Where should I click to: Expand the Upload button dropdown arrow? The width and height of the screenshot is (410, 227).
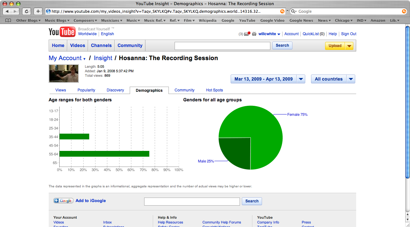(349, 46)
